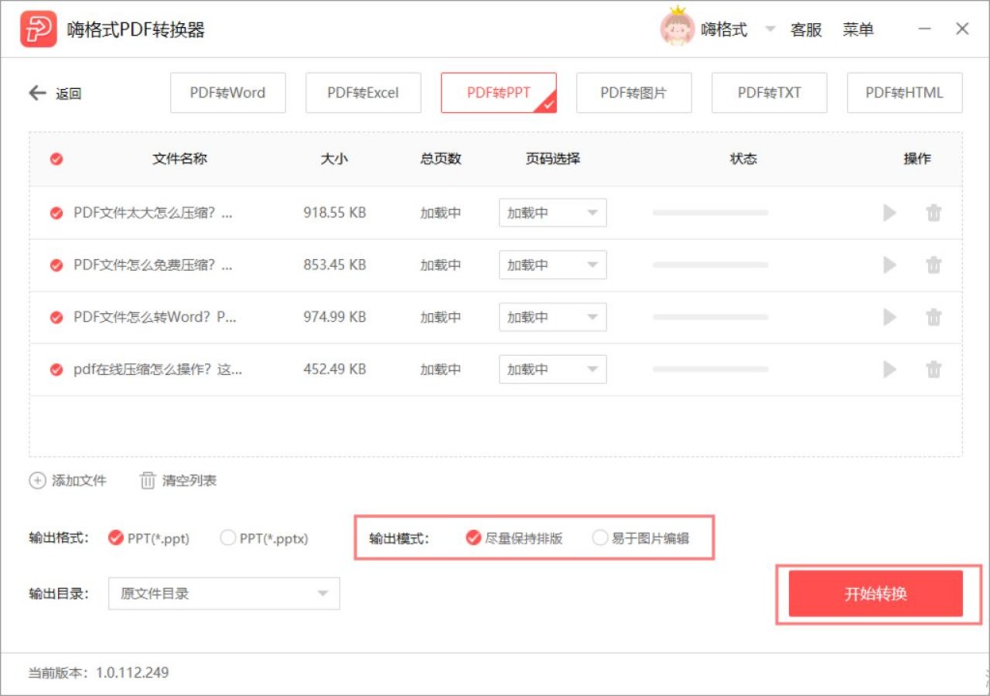Click the 嗨格式 user avatar icon
Screen dimensions: 990x696
point(677,28)
